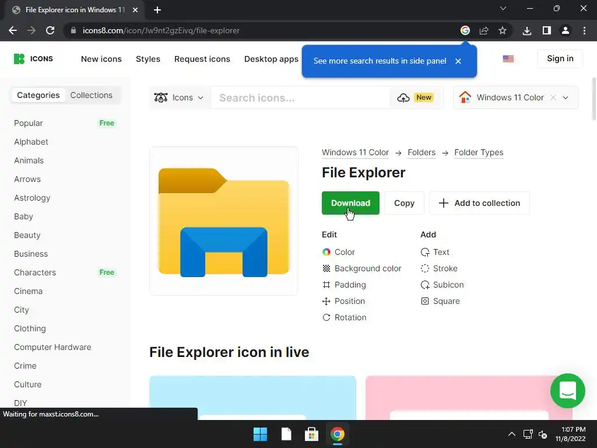597x448 pixels.
Task: Open the Chrome tab search chevron
Action: point(503,8)
